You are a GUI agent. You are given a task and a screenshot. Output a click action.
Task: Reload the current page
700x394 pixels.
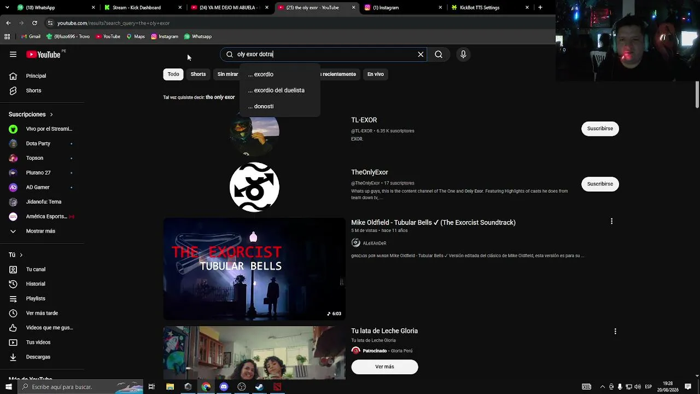[34, 23]
